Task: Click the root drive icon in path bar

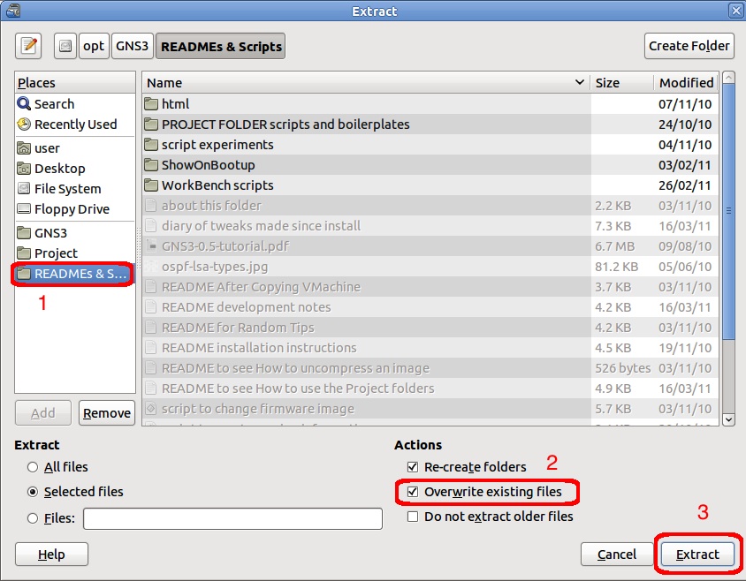Action: pyautogui.click(x=65, y=46)
